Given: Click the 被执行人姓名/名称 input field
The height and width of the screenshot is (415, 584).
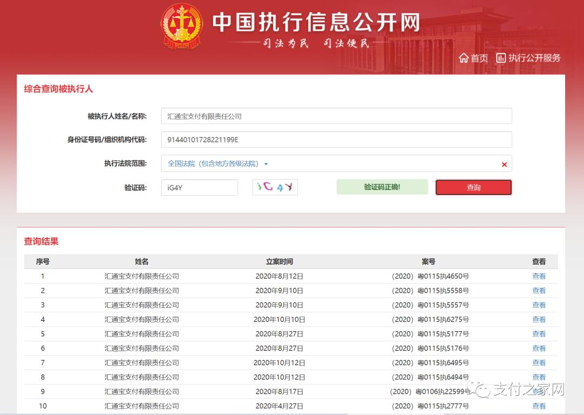Looking at the screenshot, I should (x=336, y=115).
